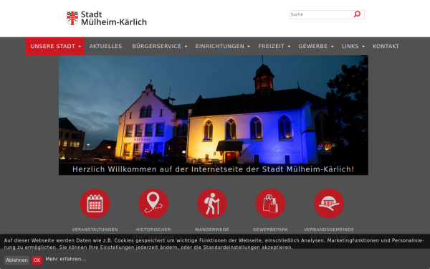The width and height of the screenshot is (430, 269).
Task: Go to the Aktuelles menu item
Action: coord(105,46)
